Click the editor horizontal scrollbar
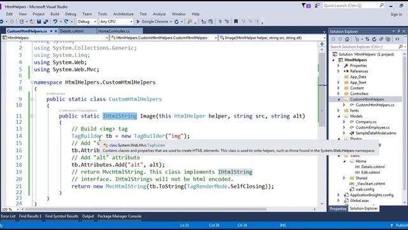This screenshot has width=408, height=230. point(146,209)
